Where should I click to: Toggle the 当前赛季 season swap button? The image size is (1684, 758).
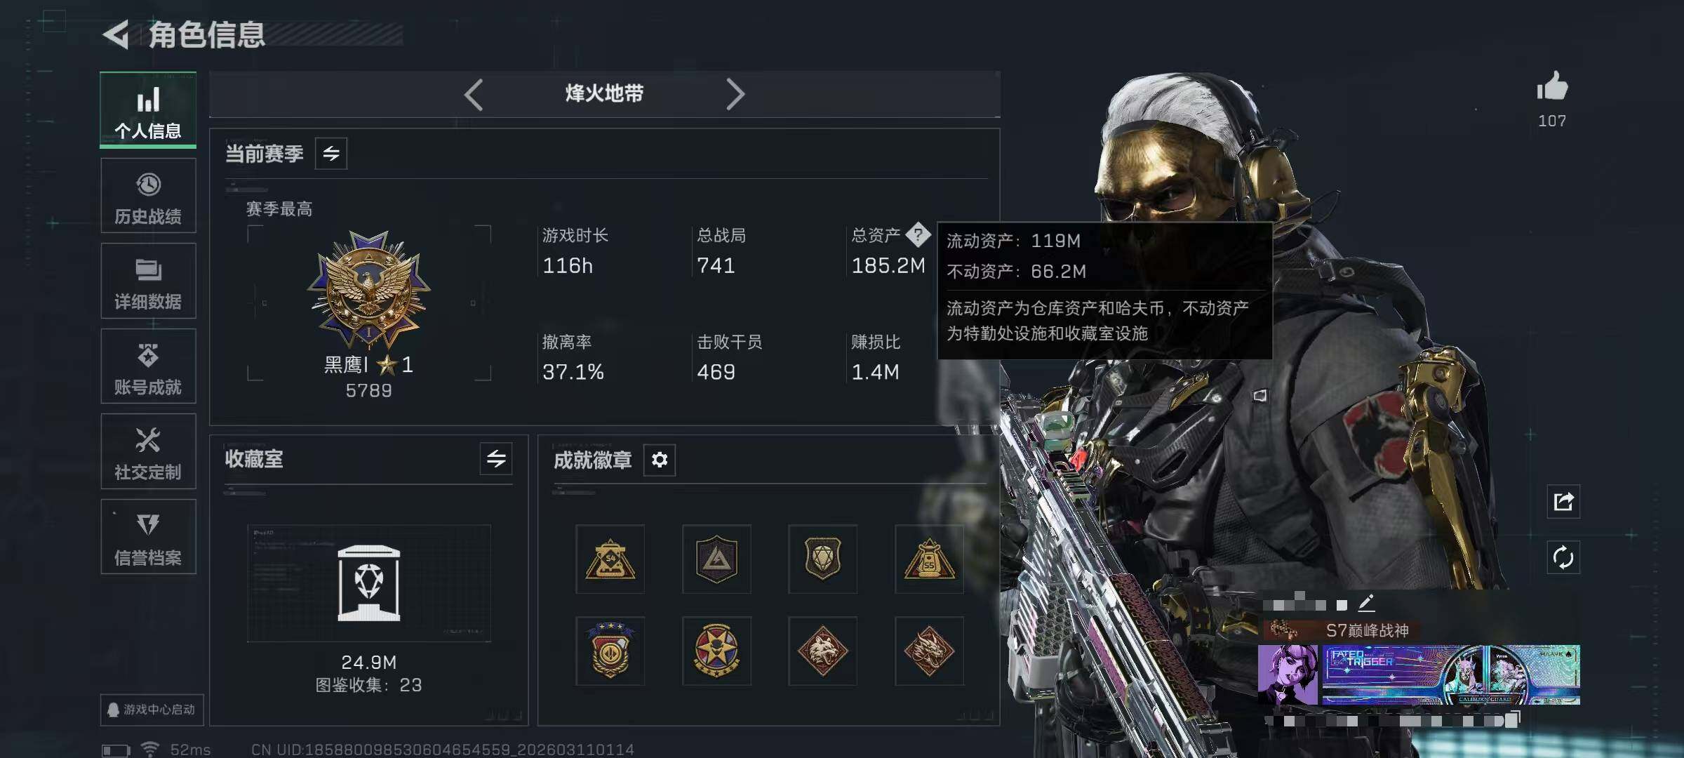click(x=331, y=153)
